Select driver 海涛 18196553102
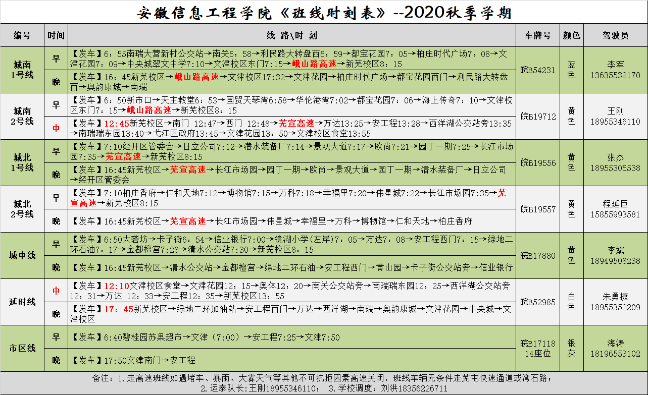This screenshot has height=395, width=648. [616, 349]
